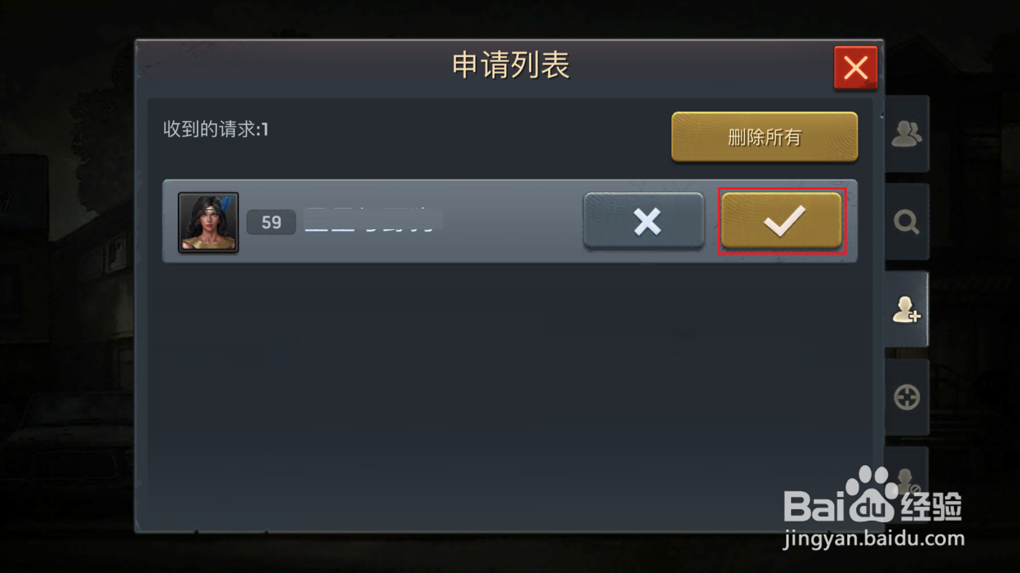The height and width of the screenshot is (573, 1020).
Task: Close the 申请列表 dialog
Action: (856, 68)
